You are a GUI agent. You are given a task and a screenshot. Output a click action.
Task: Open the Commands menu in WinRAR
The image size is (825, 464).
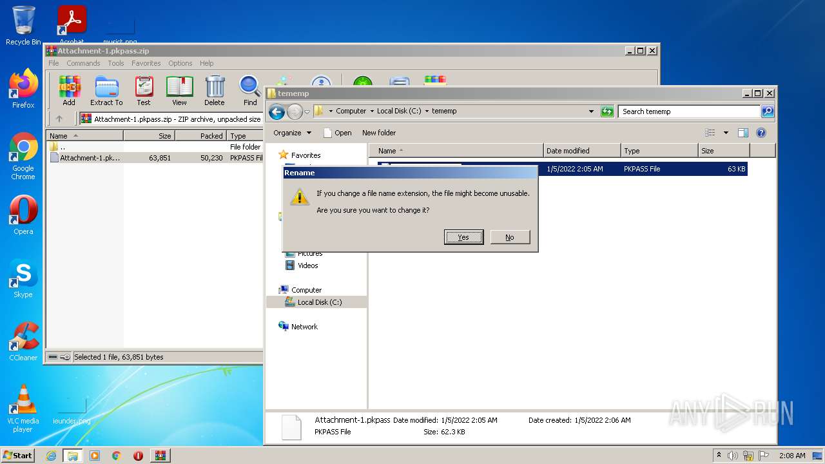pos(83,63)
